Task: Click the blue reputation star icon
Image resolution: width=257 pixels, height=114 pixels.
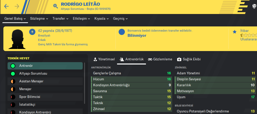Action: (235, 32)
